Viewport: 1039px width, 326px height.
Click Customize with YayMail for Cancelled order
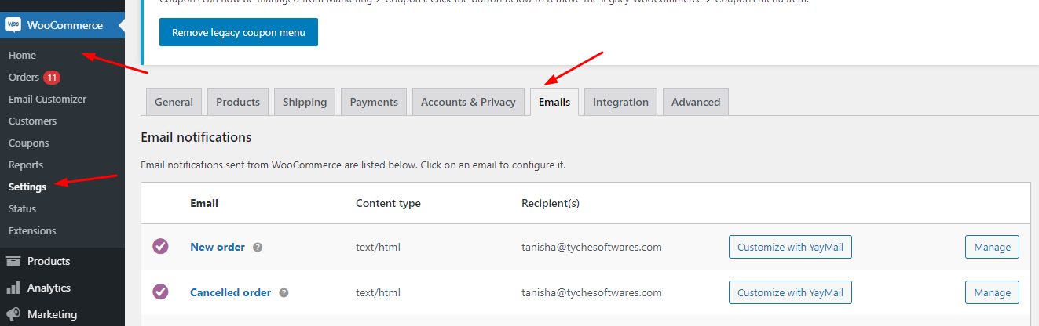click(790, 292)
